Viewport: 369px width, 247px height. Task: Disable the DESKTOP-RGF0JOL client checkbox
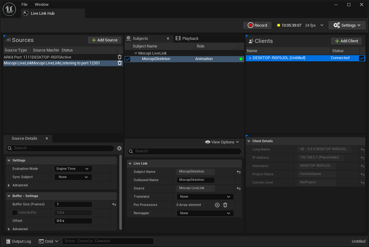[x=362, y=58]
